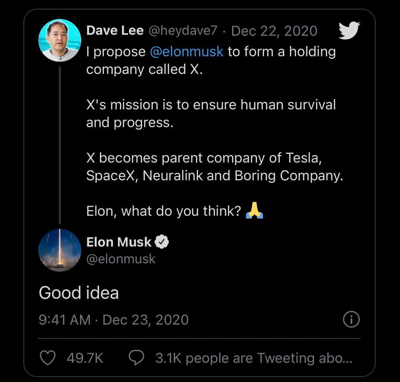400x382 pixels.
Task: Click the Dec 22, 2020 date
Action: [x=274, y=31]
